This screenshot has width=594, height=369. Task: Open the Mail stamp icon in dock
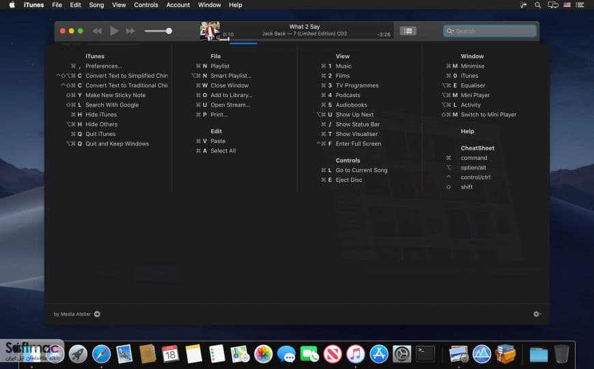pos(125,354)
